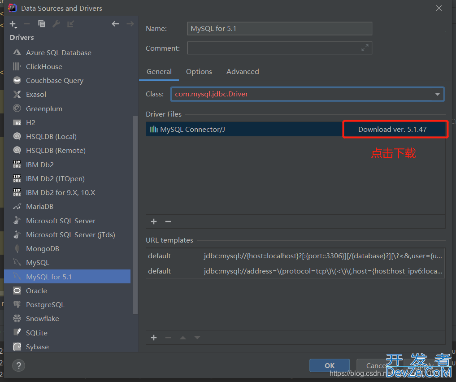Remove selected driver file with minus icon
Screen dimensions: 456x382
click(x=168, y=221)
